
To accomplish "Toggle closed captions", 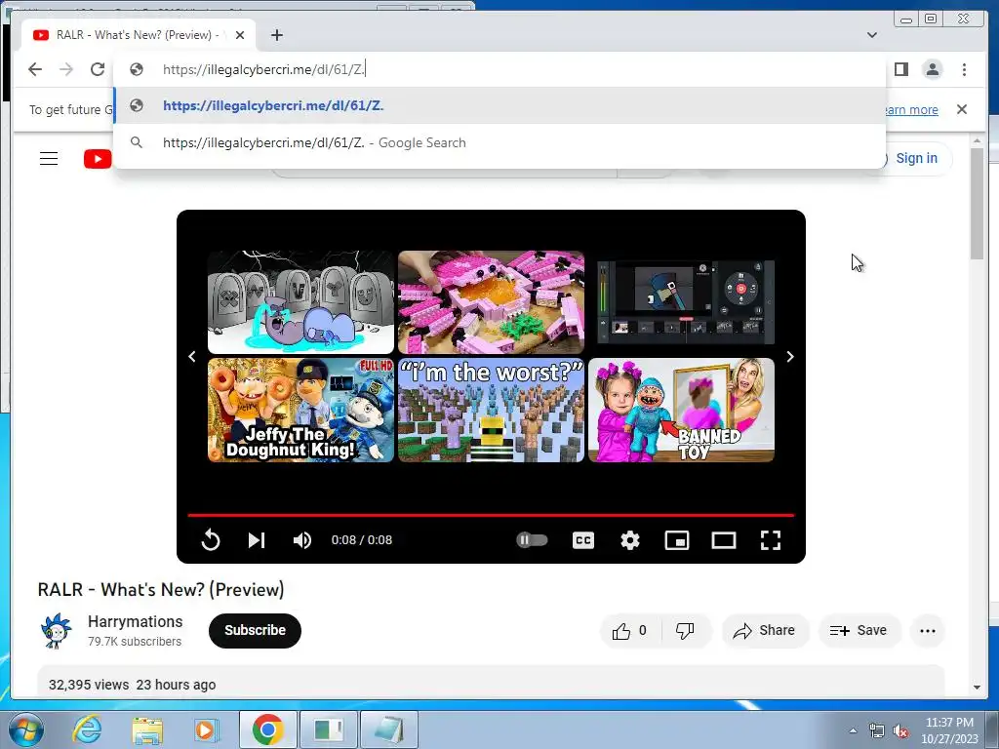I will pos(583,540).
